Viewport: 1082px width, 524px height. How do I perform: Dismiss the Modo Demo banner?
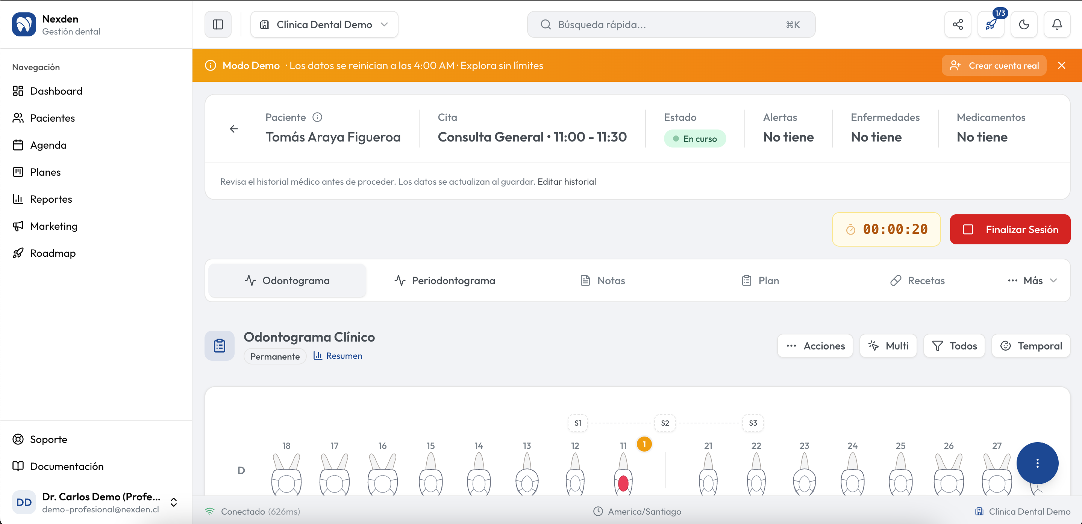point(1062,65)
